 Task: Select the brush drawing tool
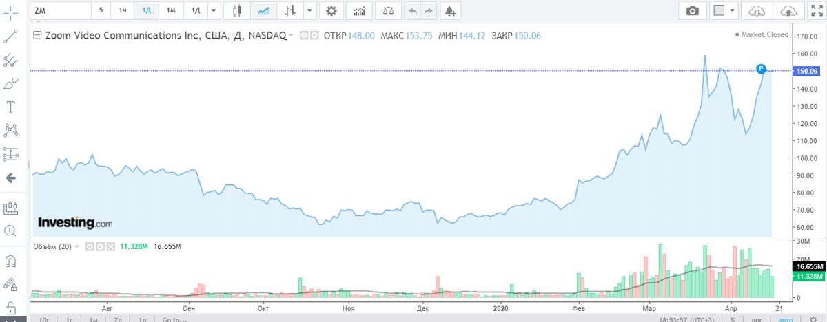[10, 84]
